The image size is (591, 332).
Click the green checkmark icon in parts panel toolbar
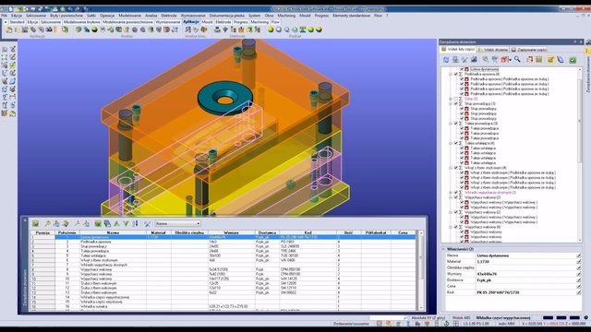[x=573, y=59]
